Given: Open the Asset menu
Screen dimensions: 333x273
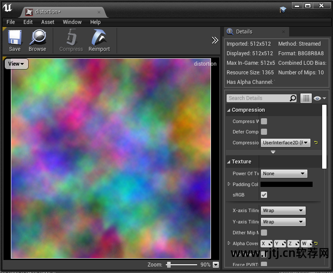Looking at the screenshot, I should point(48,22).
